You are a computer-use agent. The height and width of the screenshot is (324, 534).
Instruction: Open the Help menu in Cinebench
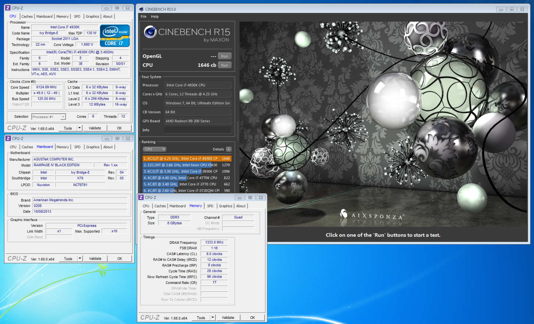click(x=155, y=17)
